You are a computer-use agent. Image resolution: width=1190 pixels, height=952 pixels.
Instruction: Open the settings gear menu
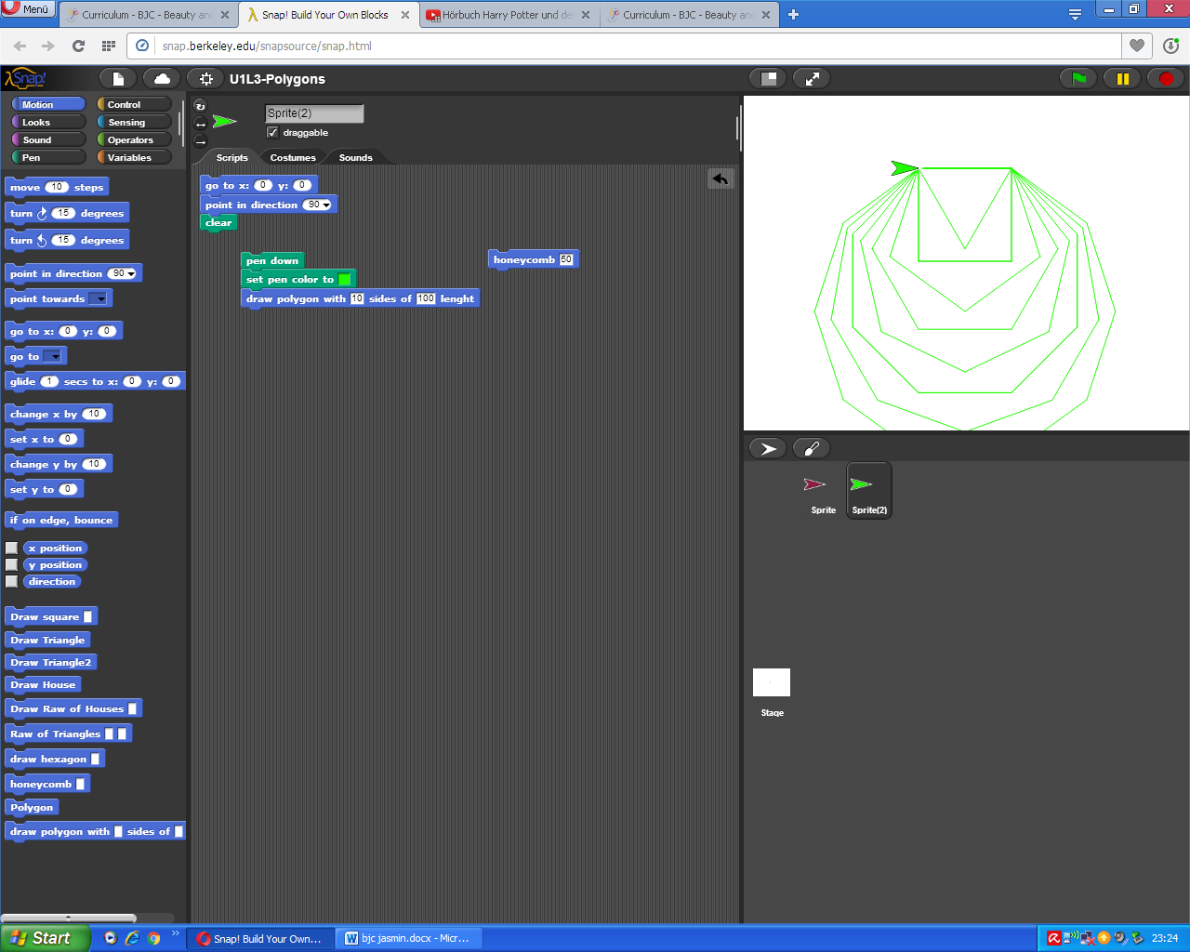point(205,79)
